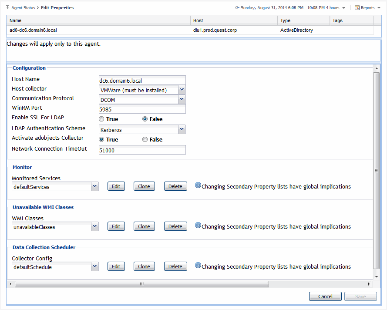This screenshot has width=387, height=310.
Task: Expand the LDAP Authentication Scheme dropdown
Action: point(182,130)
